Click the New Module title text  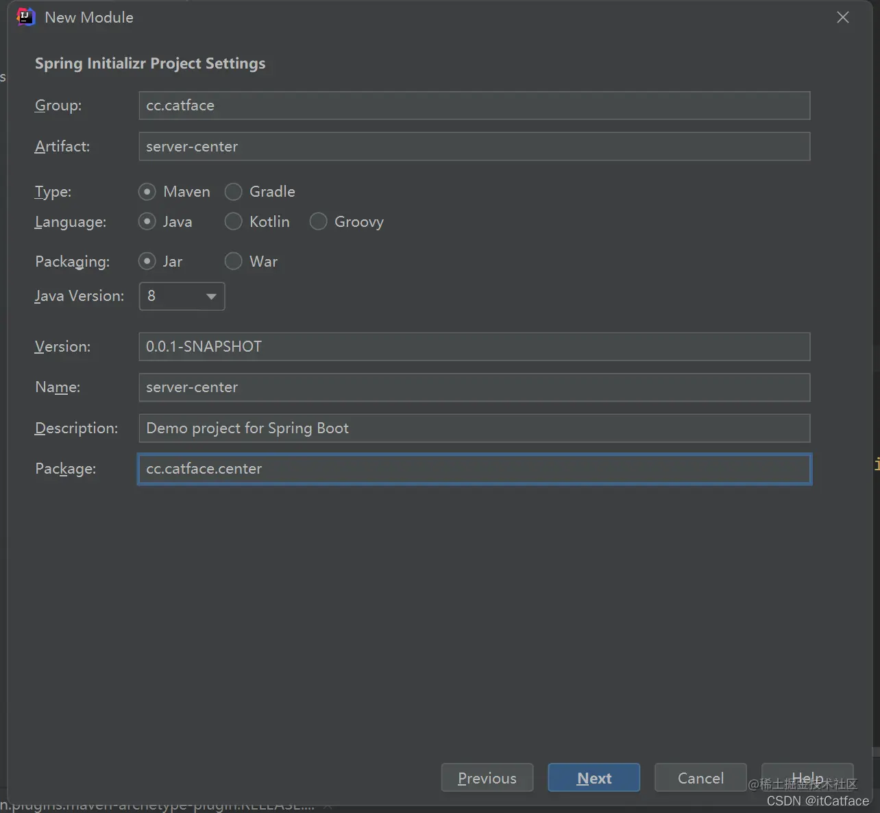pyautogui.click(x=89, y=18)
